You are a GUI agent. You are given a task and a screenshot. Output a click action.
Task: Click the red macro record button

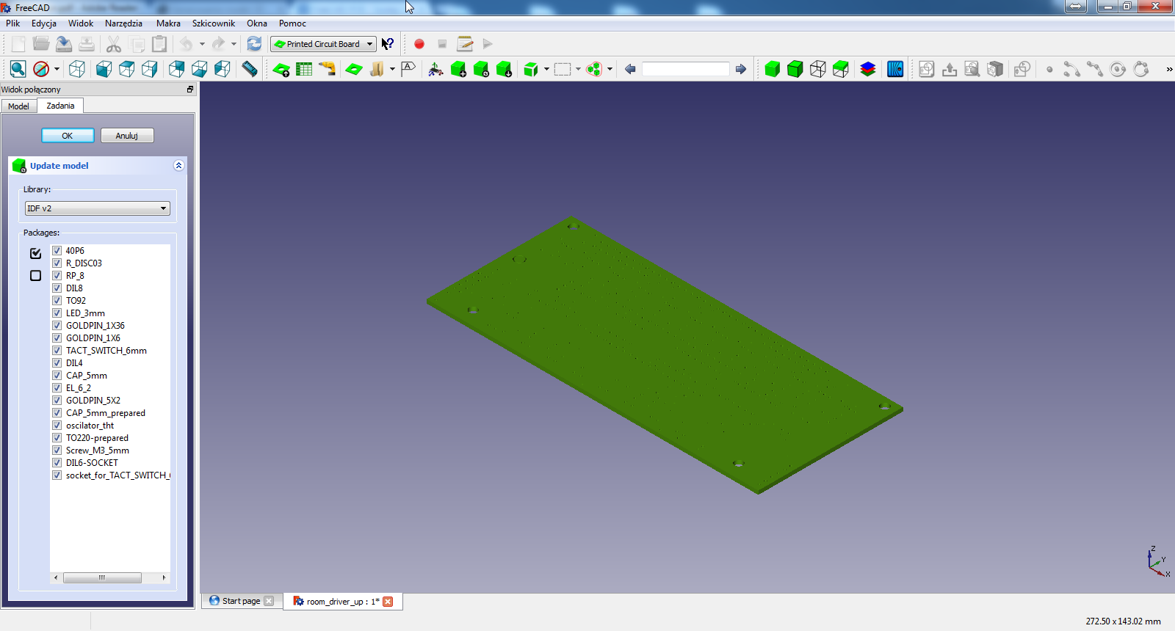tap(419, 44)
